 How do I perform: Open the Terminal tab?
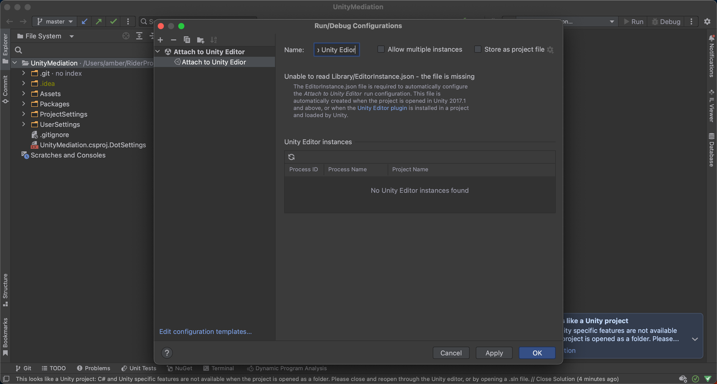pyautogui.click(x=218, y=368)
